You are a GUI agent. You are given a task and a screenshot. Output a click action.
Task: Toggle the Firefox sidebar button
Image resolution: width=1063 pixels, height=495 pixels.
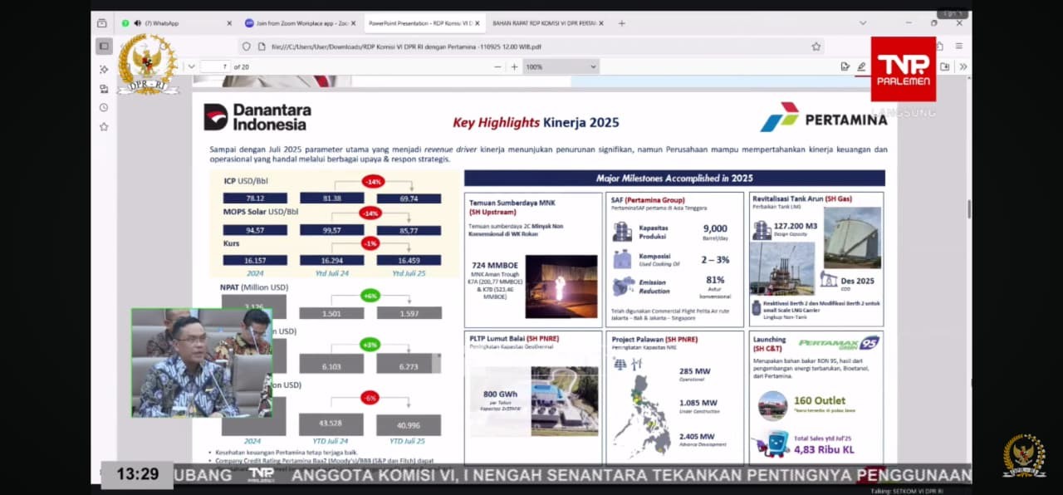click(104, 47)
